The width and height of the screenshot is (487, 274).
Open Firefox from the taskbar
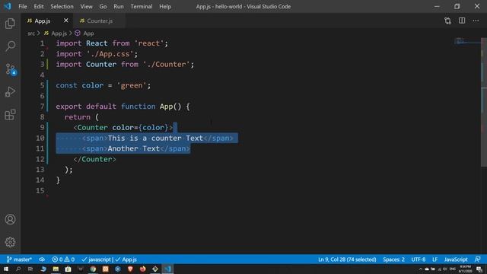142,269
